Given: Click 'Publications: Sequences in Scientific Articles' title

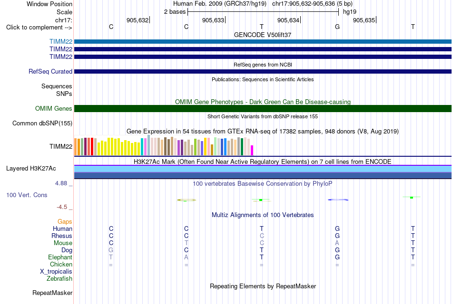Looking at the screenshot, I should coord(263,79).
